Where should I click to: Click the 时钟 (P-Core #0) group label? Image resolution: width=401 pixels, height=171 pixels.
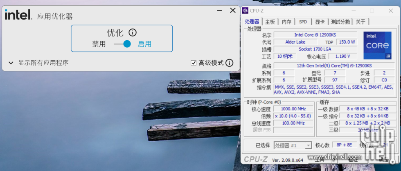(x=264, y=102)
